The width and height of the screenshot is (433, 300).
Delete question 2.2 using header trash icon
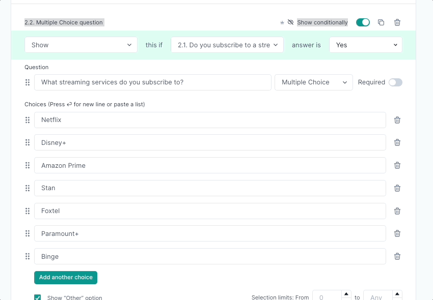coord(397,22)
